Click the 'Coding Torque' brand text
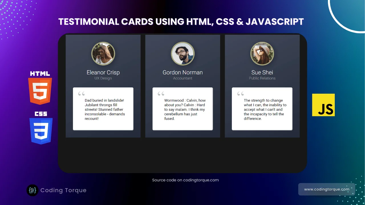The width and height of the screenshot is (365, 205). tap(63, 190)
